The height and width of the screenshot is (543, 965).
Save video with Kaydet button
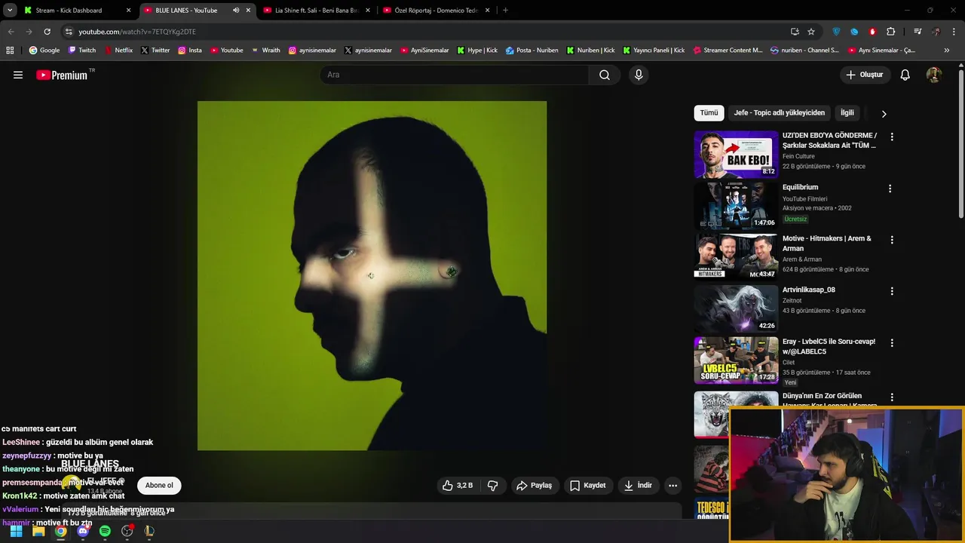click(x=587, y=486)
